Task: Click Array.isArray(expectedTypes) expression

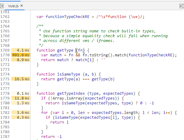Action: pos(86,98)
